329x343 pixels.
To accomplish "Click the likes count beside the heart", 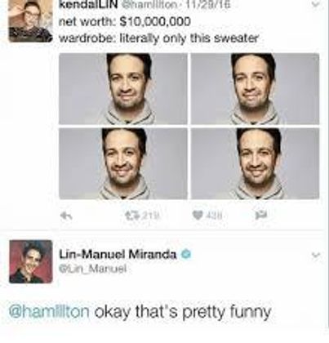I will (x=215, y=216).
